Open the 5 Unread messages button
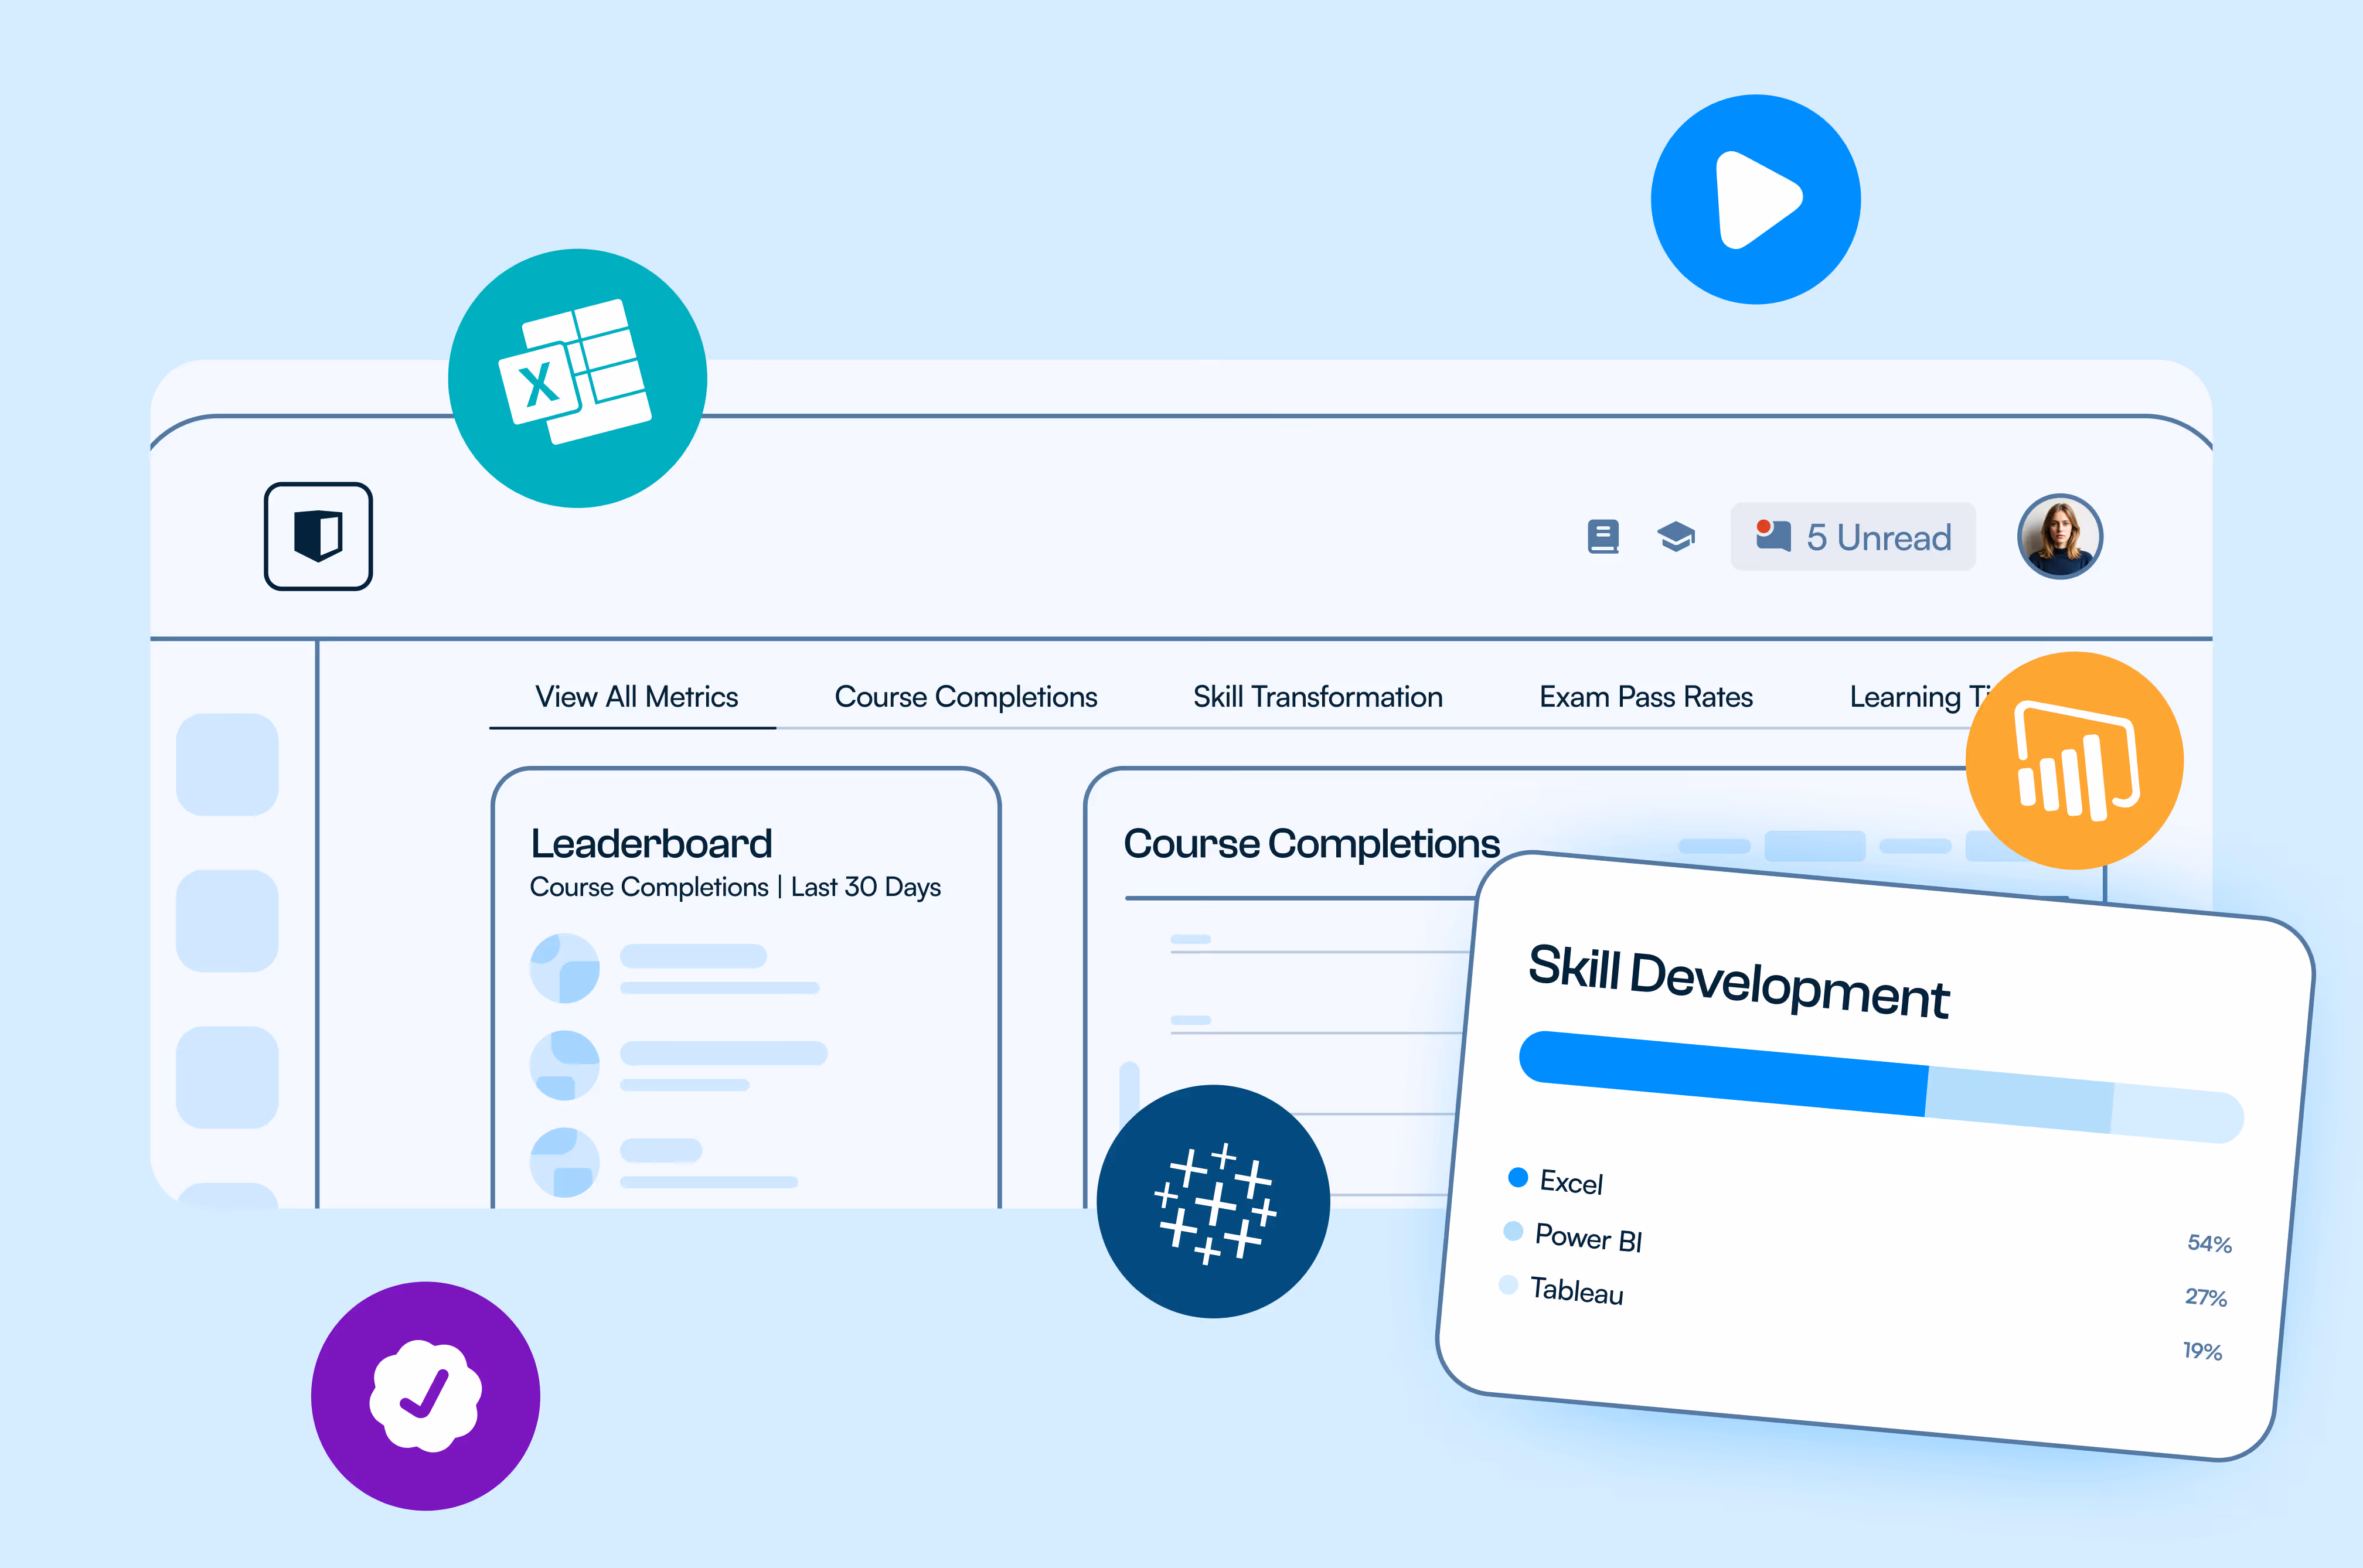The image size is (2363, 1568). (1852, 537)
